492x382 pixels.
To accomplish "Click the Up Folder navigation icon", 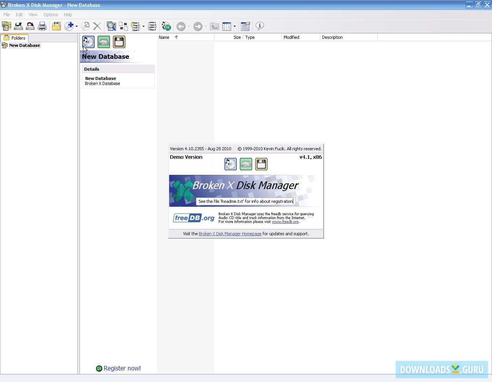I will [214, 26].
